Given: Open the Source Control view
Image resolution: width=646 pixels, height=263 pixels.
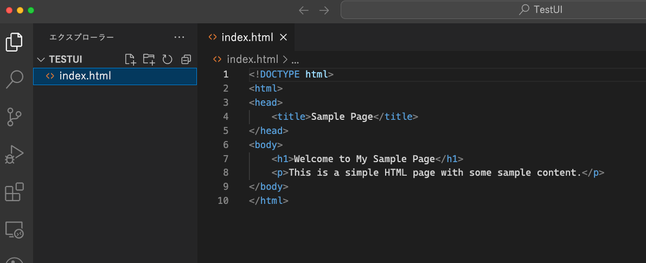Looking at the screenshot, I should pyautogui.click(x=15, y=117).
